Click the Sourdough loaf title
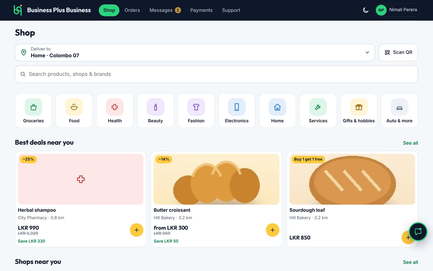 tap(307, 210)
